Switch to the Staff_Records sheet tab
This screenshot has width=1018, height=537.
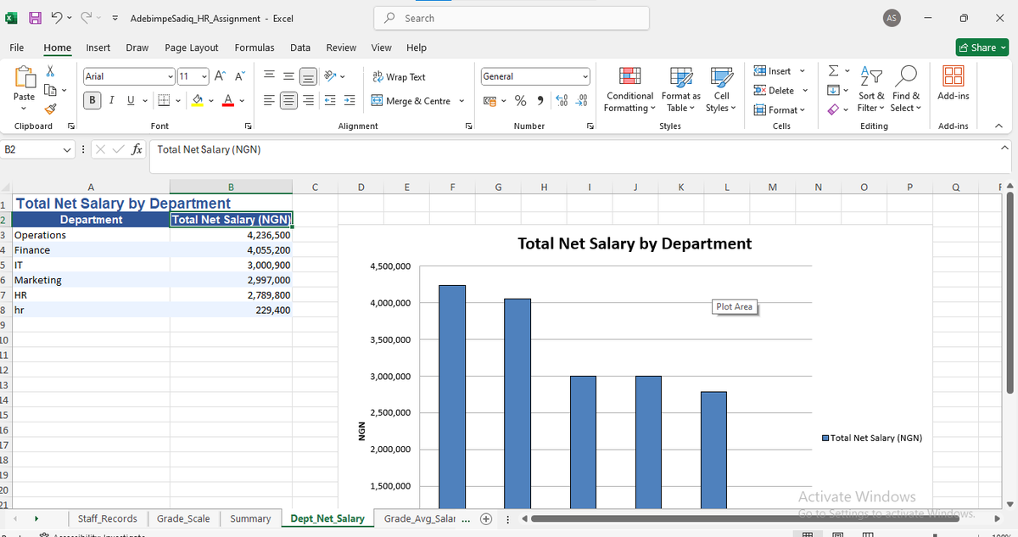[x=108, y=518]
